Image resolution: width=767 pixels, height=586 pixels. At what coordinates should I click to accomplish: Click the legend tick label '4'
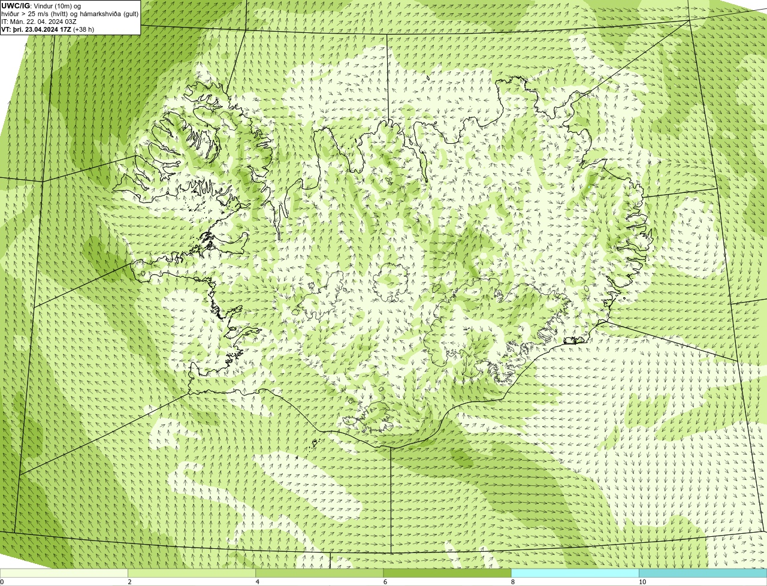pos(258,582)
